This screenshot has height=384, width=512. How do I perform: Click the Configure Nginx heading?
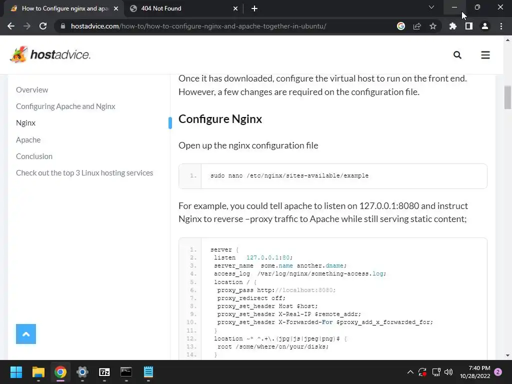(x=220, y=119)
